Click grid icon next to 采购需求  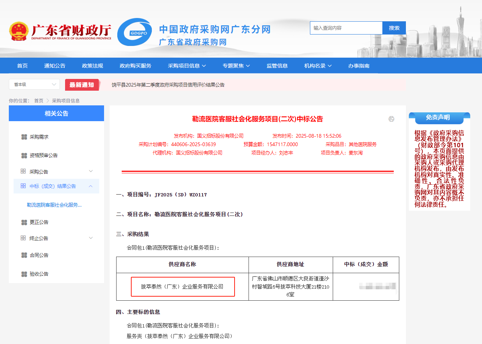(x=24, y=137)
